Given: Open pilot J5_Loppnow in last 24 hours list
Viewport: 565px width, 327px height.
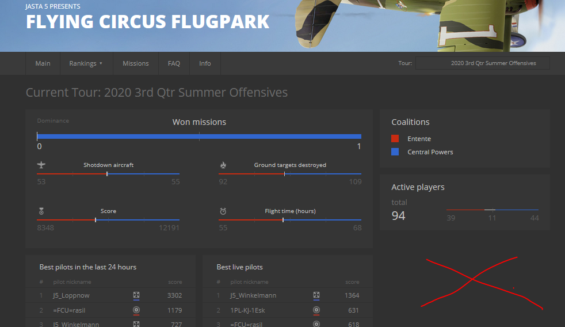Looking at the screenshot, I should pyautogui.click(x=71, y=295).
